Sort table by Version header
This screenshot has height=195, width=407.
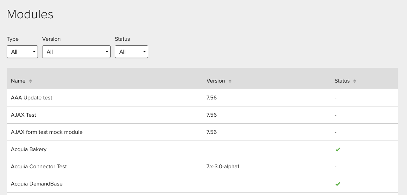pyautogui.click(x=216, y=81)
